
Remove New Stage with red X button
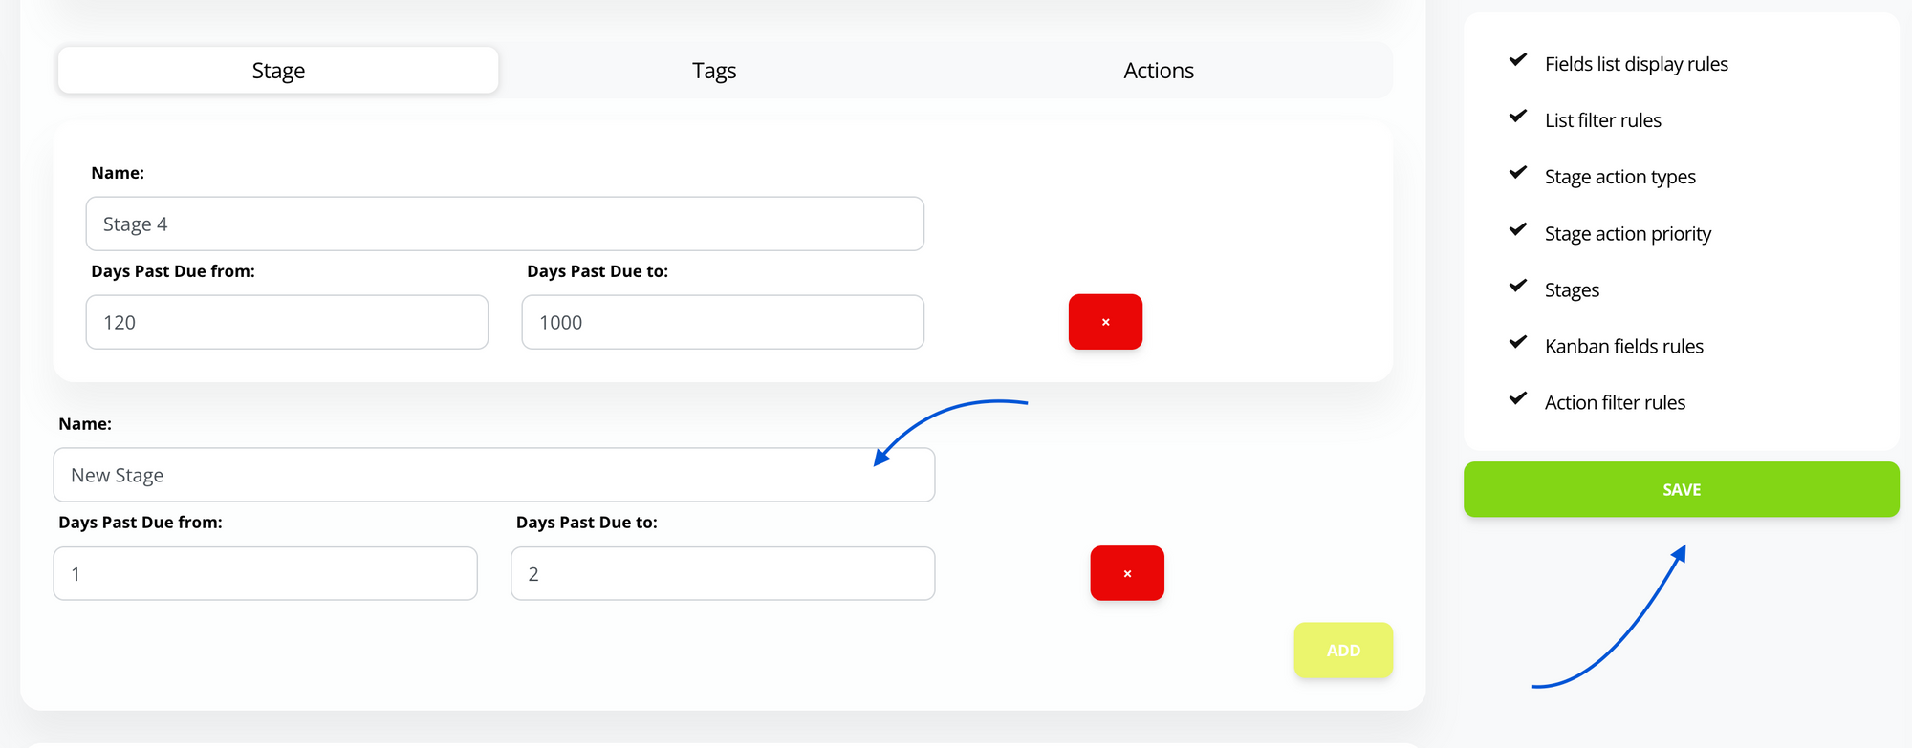click(x=1127, y=573)
